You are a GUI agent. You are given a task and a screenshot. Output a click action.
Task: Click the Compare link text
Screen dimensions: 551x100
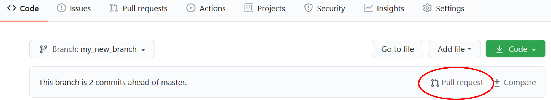click(520, 83)
